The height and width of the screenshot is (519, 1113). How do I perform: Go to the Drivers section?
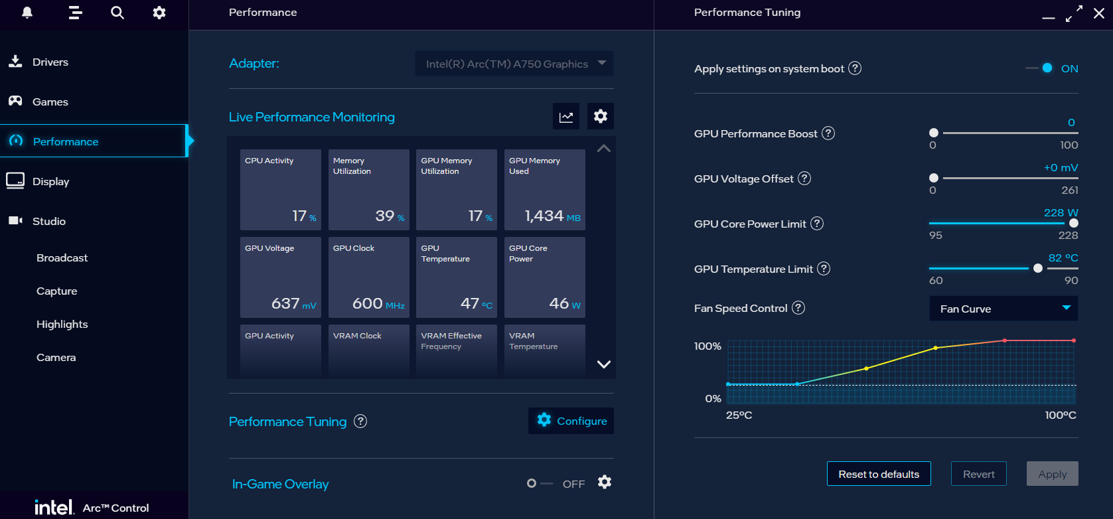[50, 62]
